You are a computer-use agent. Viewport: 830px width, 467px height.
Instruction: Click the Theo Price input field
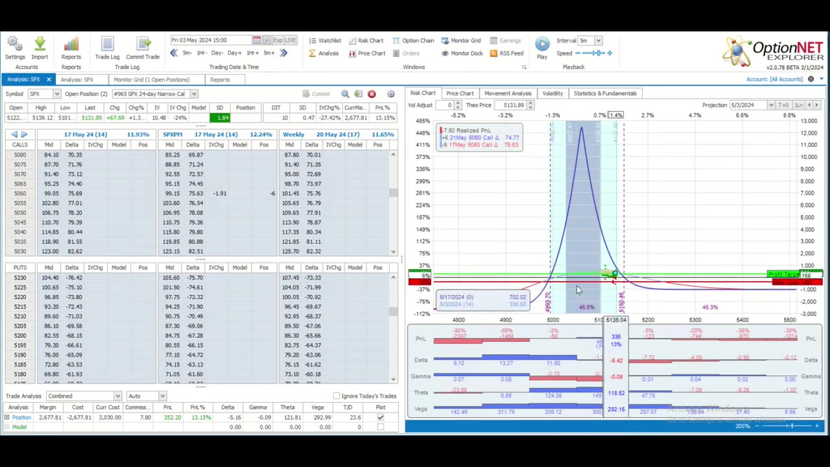click(x=510, y=105)
